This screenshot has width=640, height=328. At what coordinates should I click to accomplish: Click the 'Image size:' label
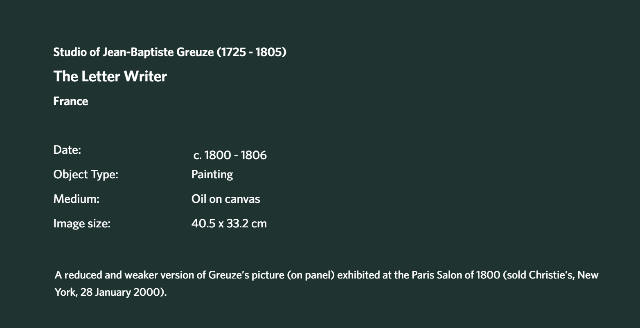82,224
